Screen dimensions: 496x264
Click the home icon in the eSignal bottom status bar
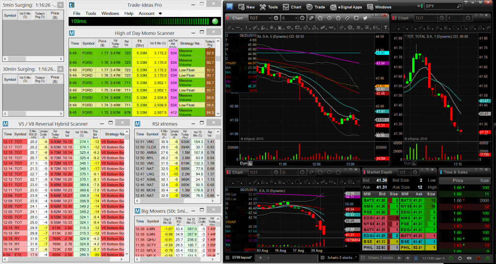click(416, 258)
